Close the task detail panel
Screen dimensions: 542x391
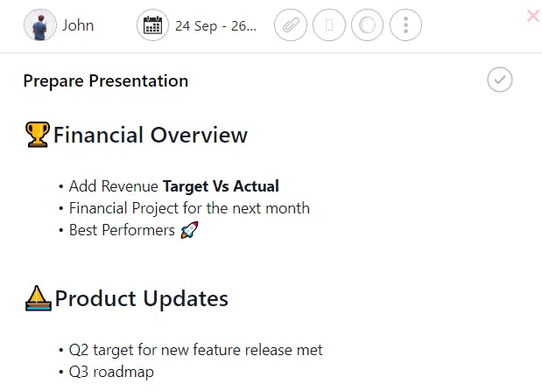532,16
